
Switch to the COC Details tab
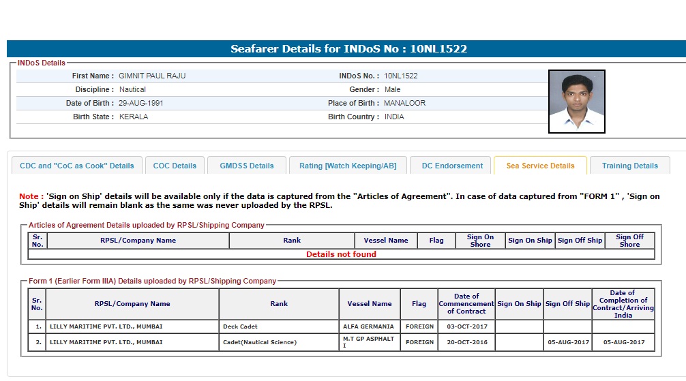pos(175,166)
